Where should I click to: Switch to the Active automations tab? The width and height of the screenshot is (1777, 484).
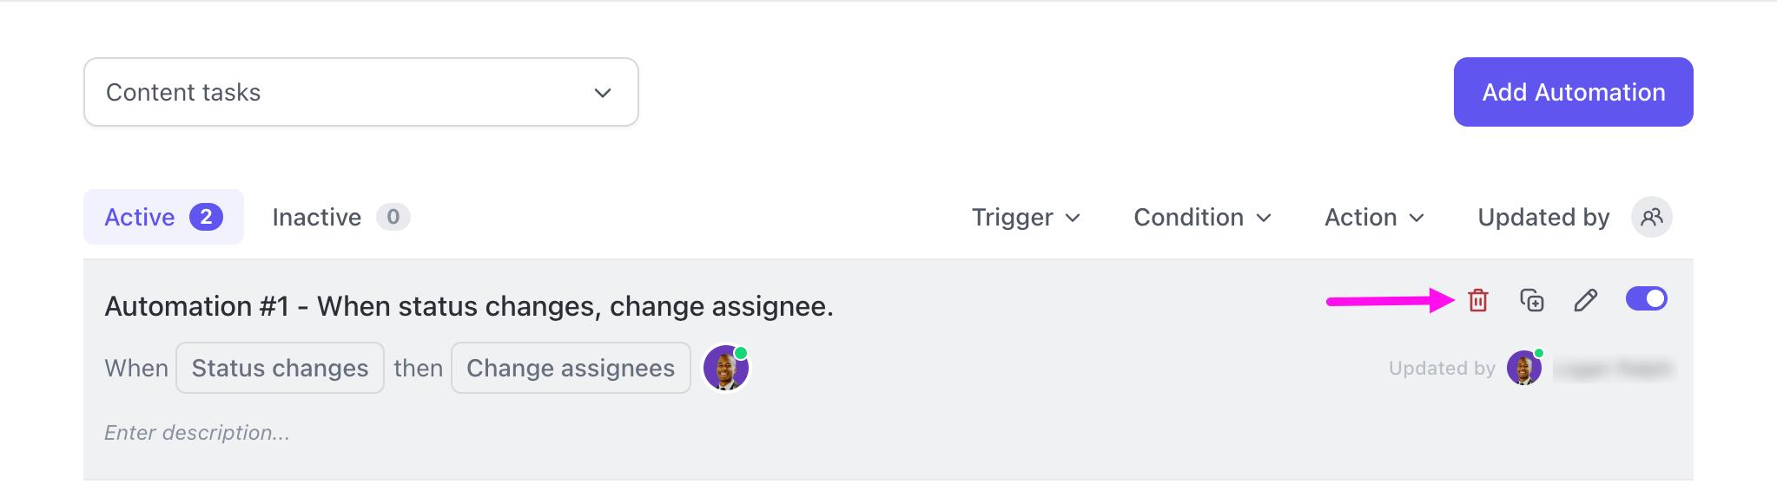click(141, 217)
